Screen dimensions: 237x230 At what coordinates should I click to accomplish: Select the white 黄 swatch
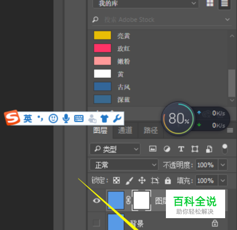(x=102, y=74)
